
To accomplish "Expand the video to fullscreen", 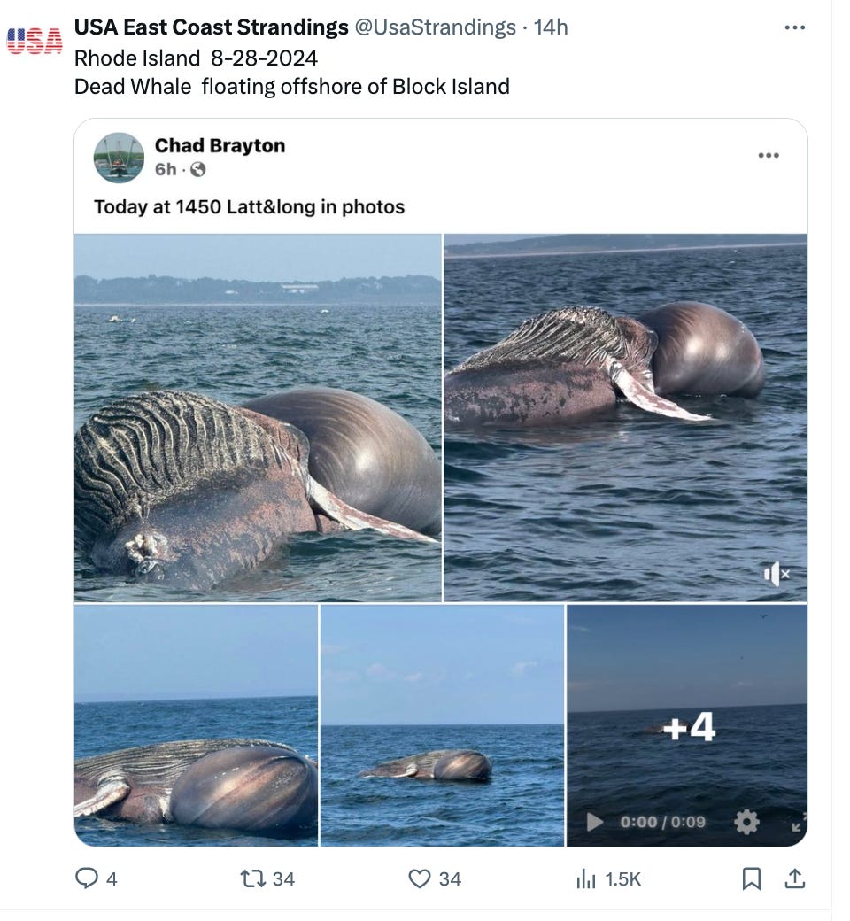I will (x=799, y=822).
